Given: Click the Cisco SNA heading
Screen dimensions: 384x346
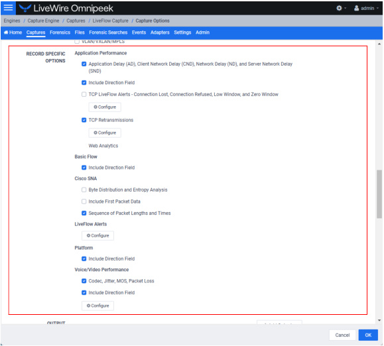Looking at the screenshot, I should (x=86, y=178).
